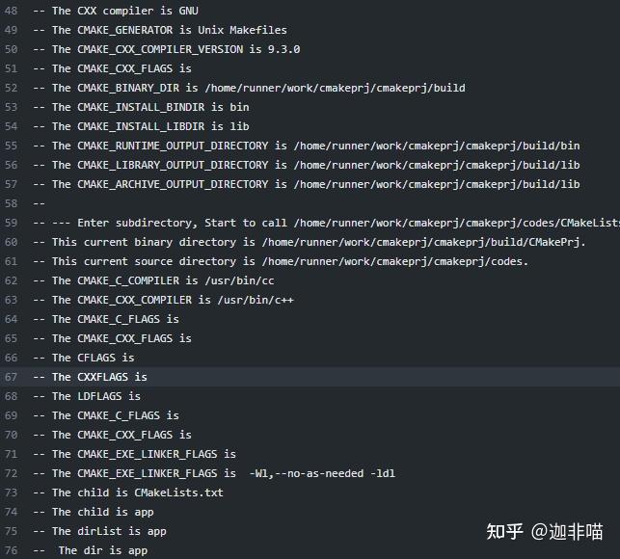
Task: Click the CMAKE_RUNTIME_OUTPUT_DIRECTORY log line
Action: click(307, 146)
